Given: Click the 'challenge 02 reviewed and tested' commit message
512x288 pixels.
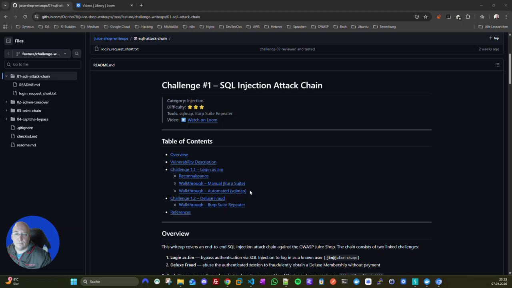Looking at the screenshot, I should click(287, 49).
